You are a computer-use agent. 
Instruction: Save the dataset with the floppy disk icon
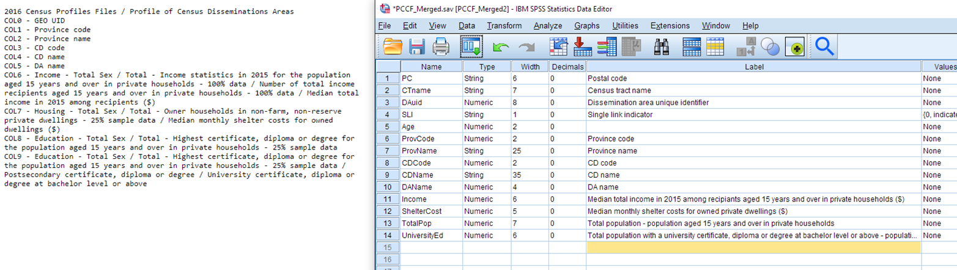point(417,46)
